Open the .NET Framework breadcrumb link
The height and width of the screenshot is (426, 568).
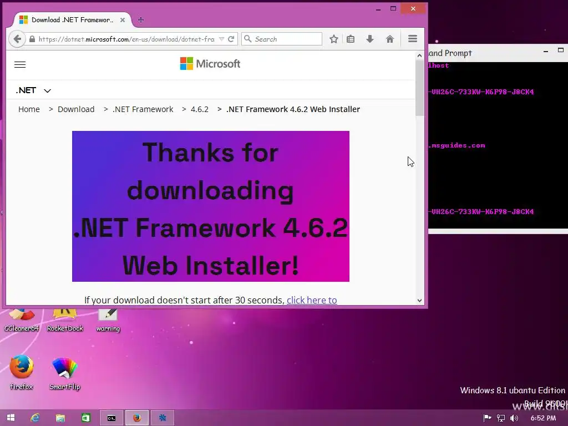click(x=143, y=109)
